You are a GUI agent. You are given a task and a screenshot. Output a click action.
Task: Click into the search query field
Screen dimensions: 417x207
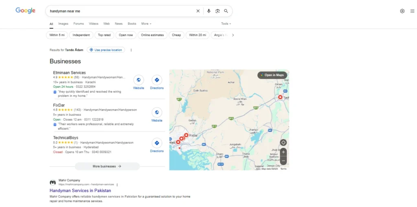(121, 11)
